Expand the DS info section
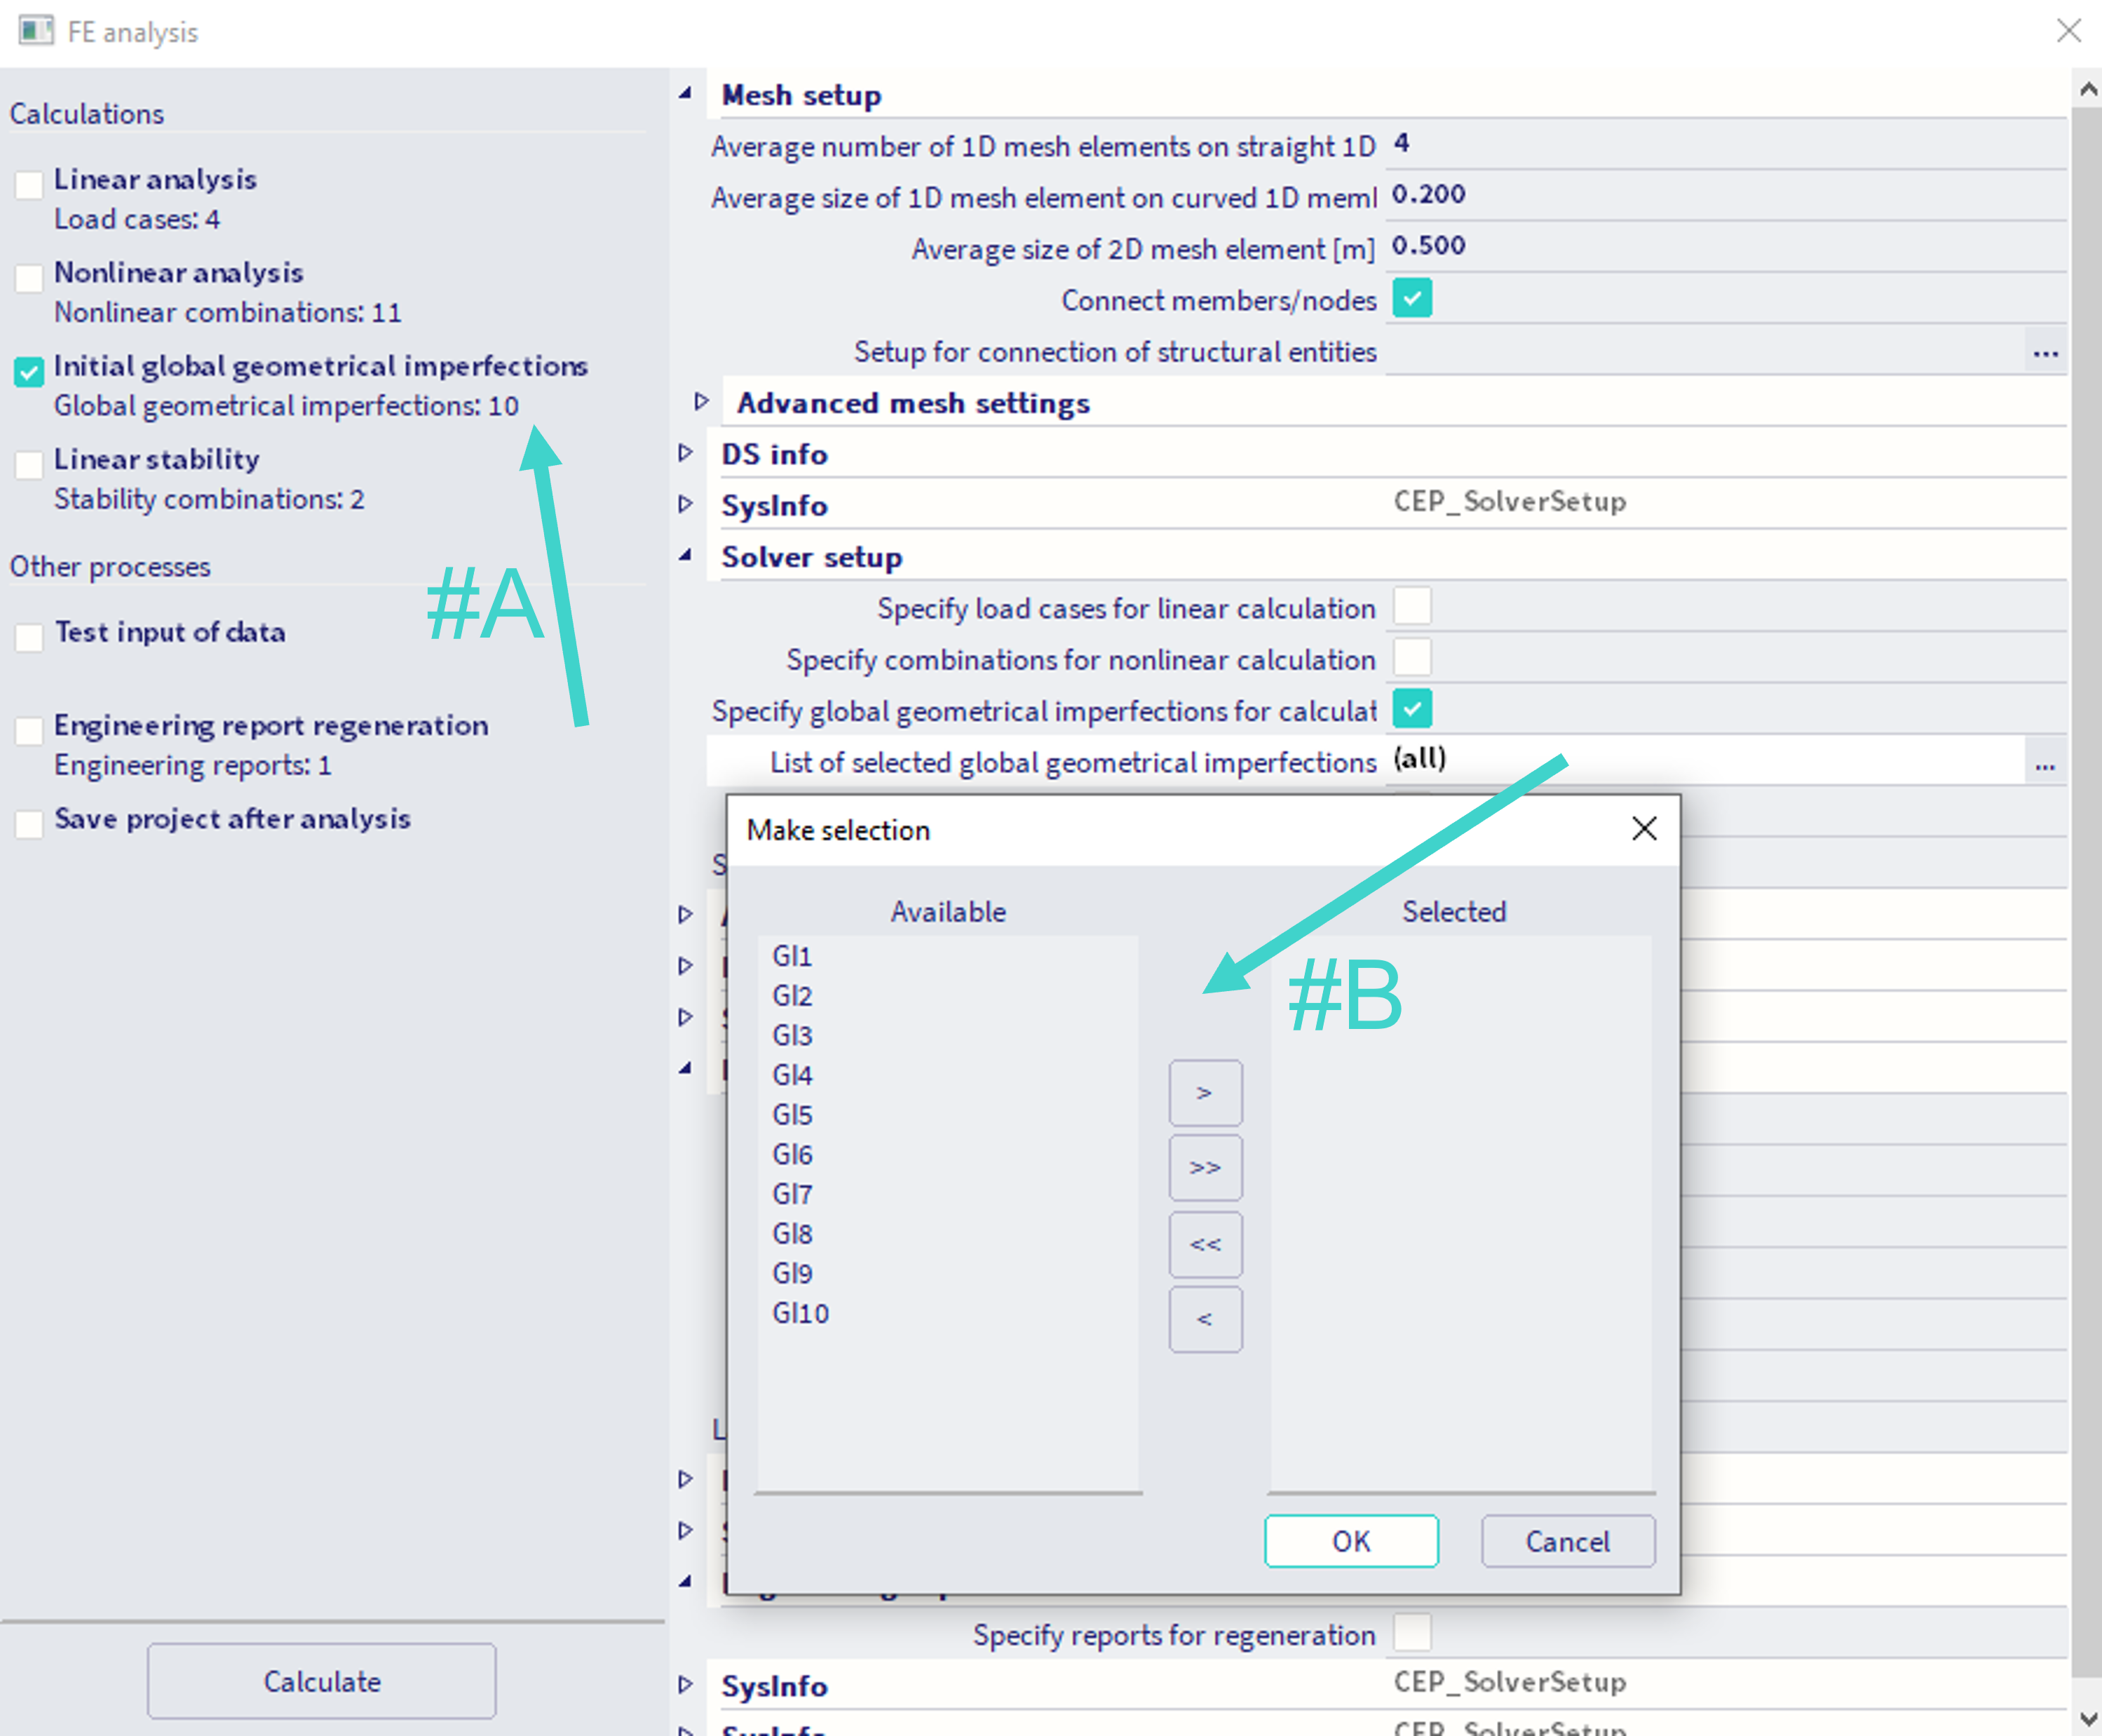The width and height of the screenshot is (2102, 1736). tap(686, 453)
